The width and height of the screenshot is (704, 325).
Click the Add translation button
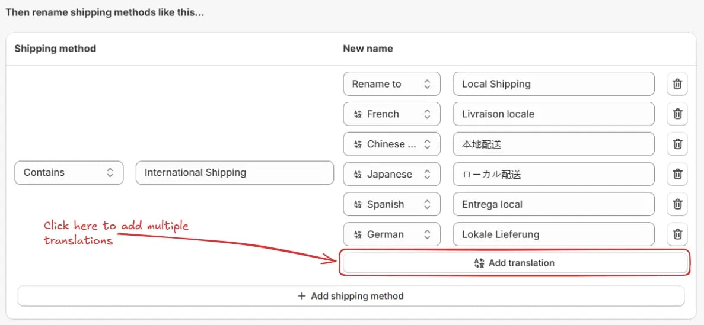515,263
